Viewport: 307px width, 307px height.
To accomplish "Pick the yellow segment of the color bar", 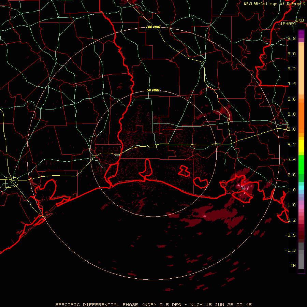I will coord(301,146).
